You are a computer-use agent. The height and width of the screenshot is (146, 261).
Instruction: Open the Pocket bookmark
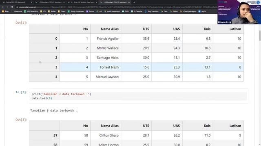click(174, 11)
